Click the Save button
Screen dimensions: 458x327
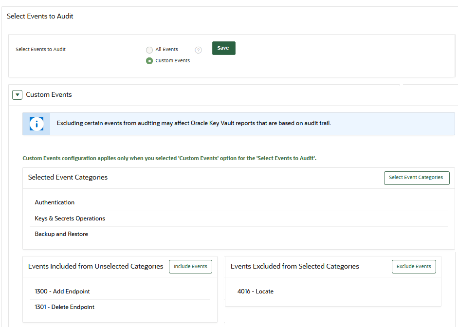[223, 48]
